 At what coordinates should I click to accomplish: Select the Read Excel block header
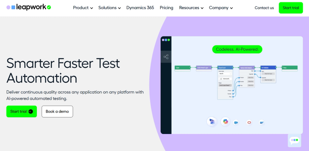(225, 68)
